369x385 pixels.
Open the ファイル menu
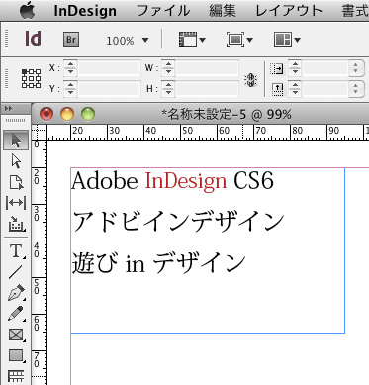pyautogui.click(x=163, y=10)
